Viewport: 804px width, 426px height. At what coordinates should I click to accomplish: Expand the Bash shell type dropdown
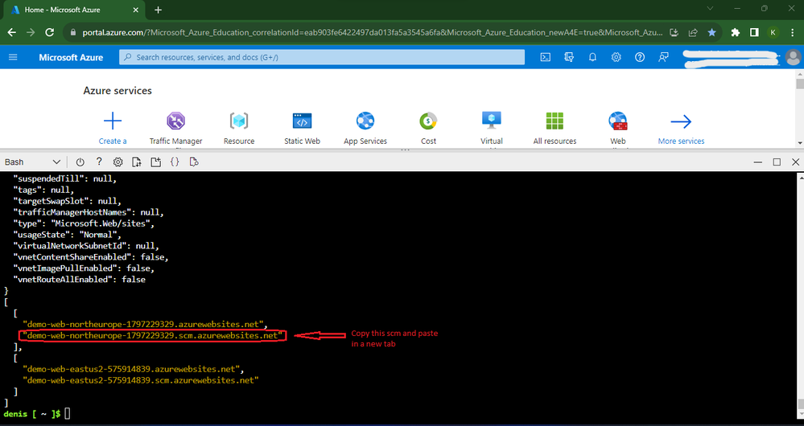[x=32, y=162]
